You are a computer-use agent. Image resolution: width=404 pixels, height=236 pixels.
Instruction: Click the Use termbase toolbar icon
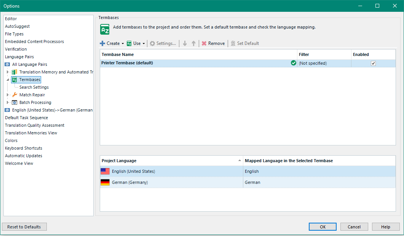(129, 43)
